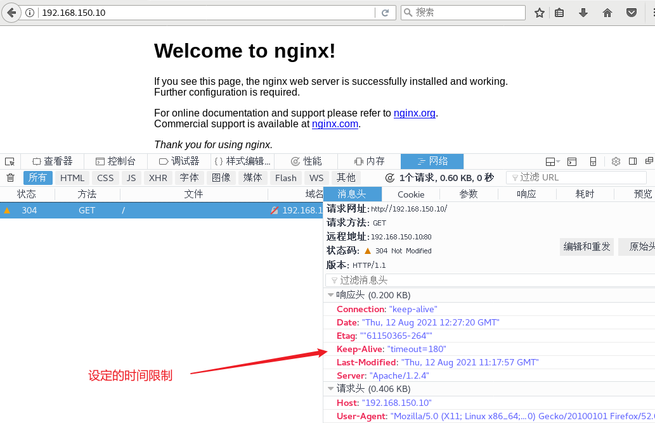Filter requests by Flash

coord(286,178)
